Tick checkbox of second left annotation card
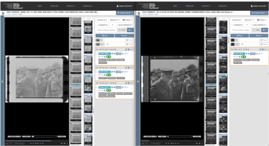Image resolution: width=269 pixels, height=146 pixels. pos(96,72)
